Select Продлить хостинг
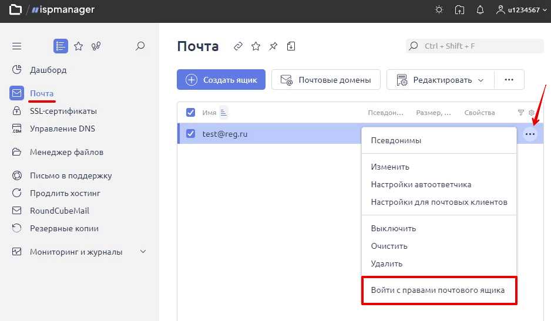The image size is (551, 321). tap(65, 193)
